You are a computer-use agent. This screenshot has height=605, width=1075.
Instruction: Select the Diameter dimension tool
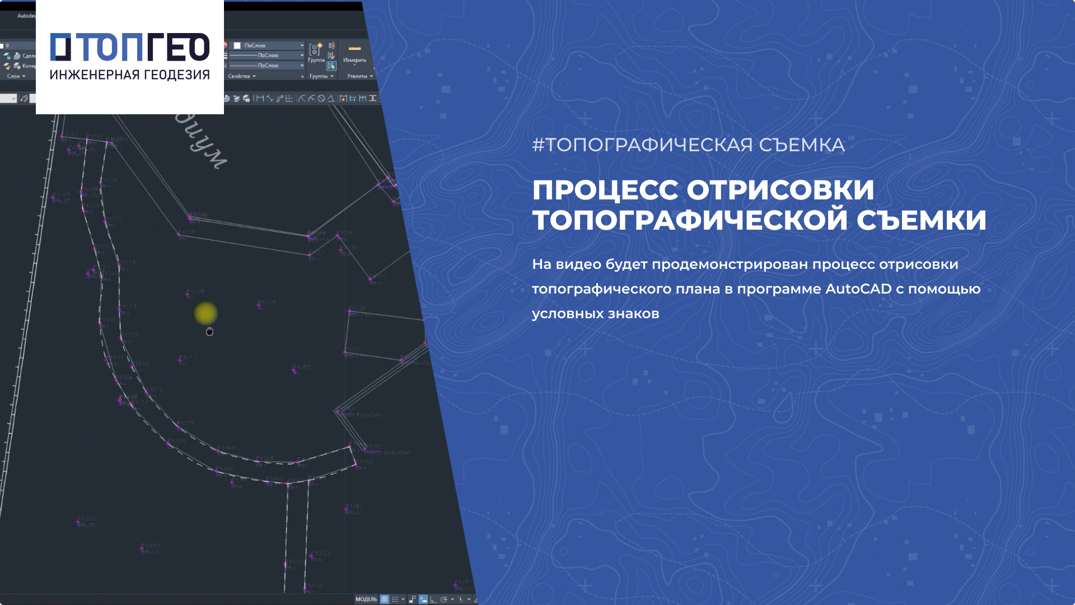tap(321, 98)
